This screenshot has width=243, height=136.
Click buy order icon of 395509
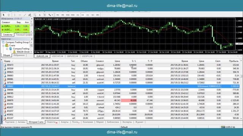(5, 69)
